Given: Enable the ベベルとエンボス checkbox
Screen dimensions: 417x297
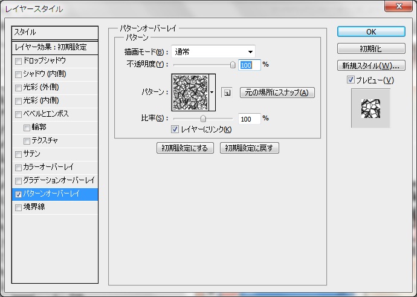Looking at the screenshot, I should [18, 114].
